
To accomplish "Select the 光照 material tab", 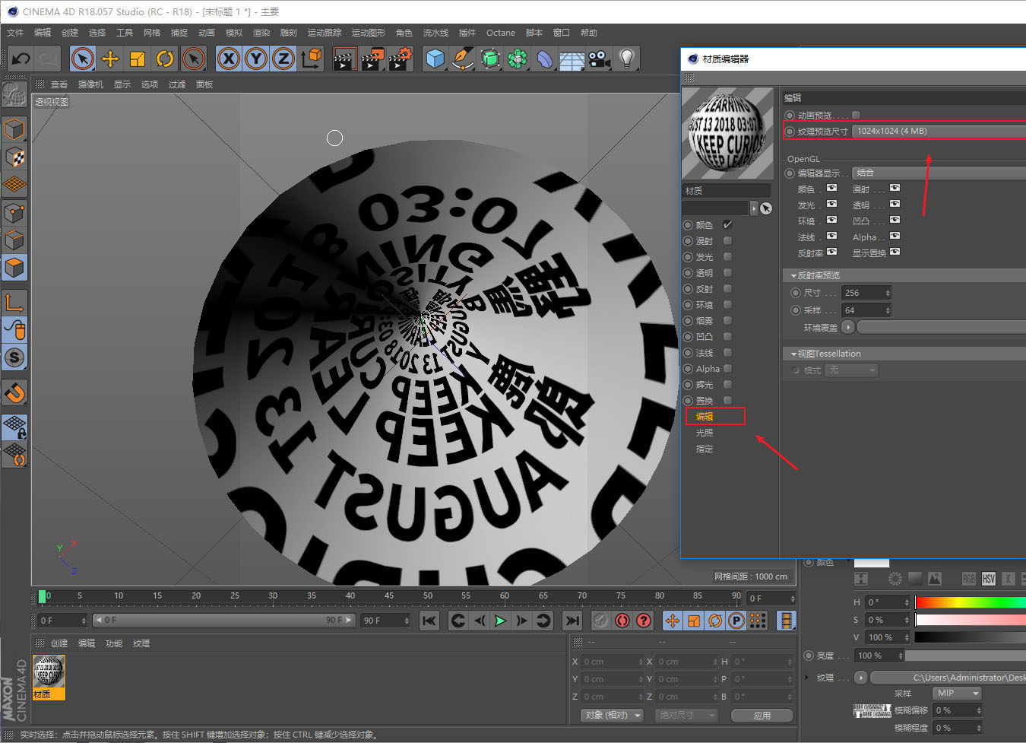I will 705,433.
